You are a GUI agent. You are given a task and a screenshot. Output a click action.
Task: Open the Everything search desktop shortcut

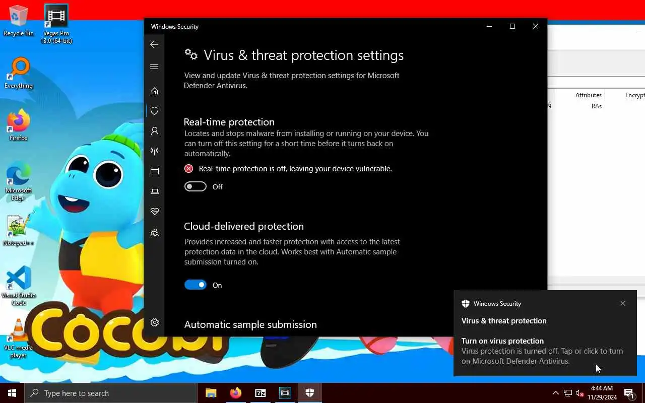[x=19, y=73]
